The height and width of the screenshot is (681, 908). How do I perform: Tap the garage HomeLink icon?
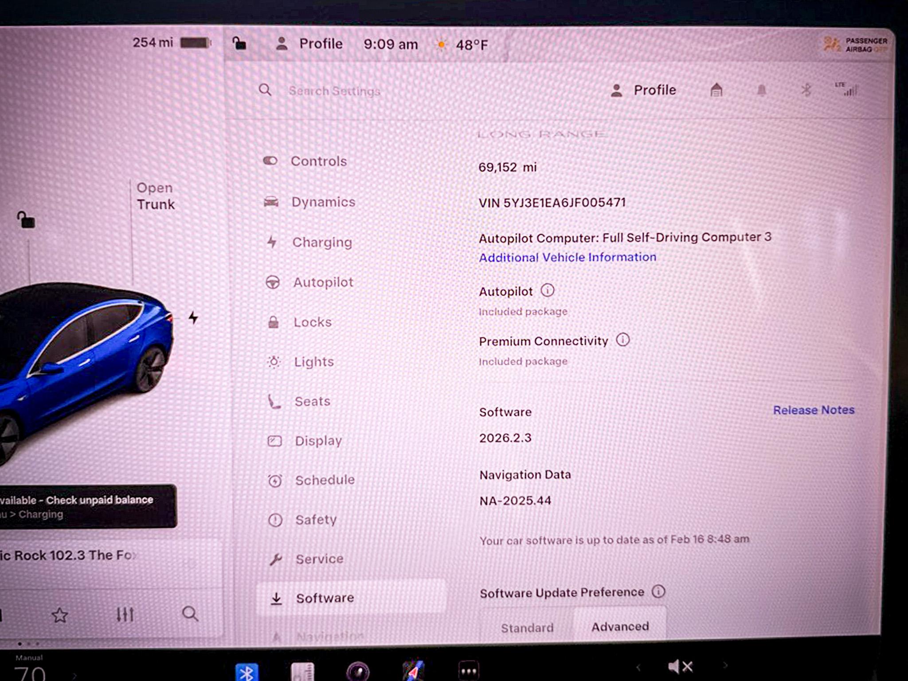716,90
